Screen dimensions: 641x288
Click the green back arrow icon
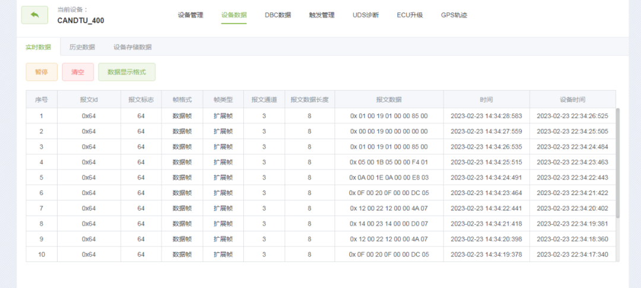click(x=34, y=15)
